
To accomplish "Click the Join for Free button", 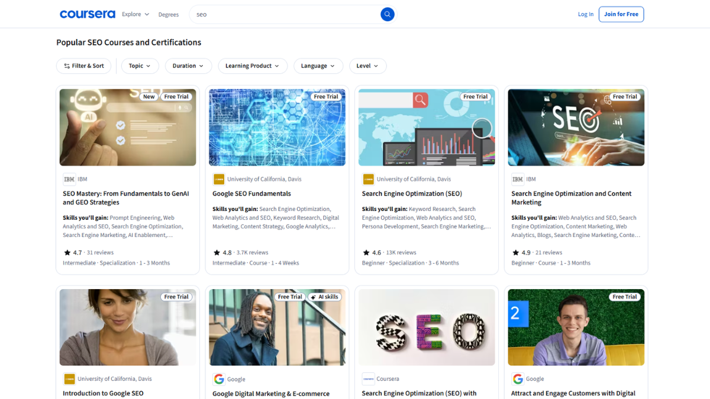I will [621, 14].
